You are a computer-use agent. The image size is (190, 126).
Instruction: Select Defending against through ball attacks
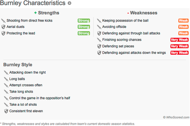(131, 33)
